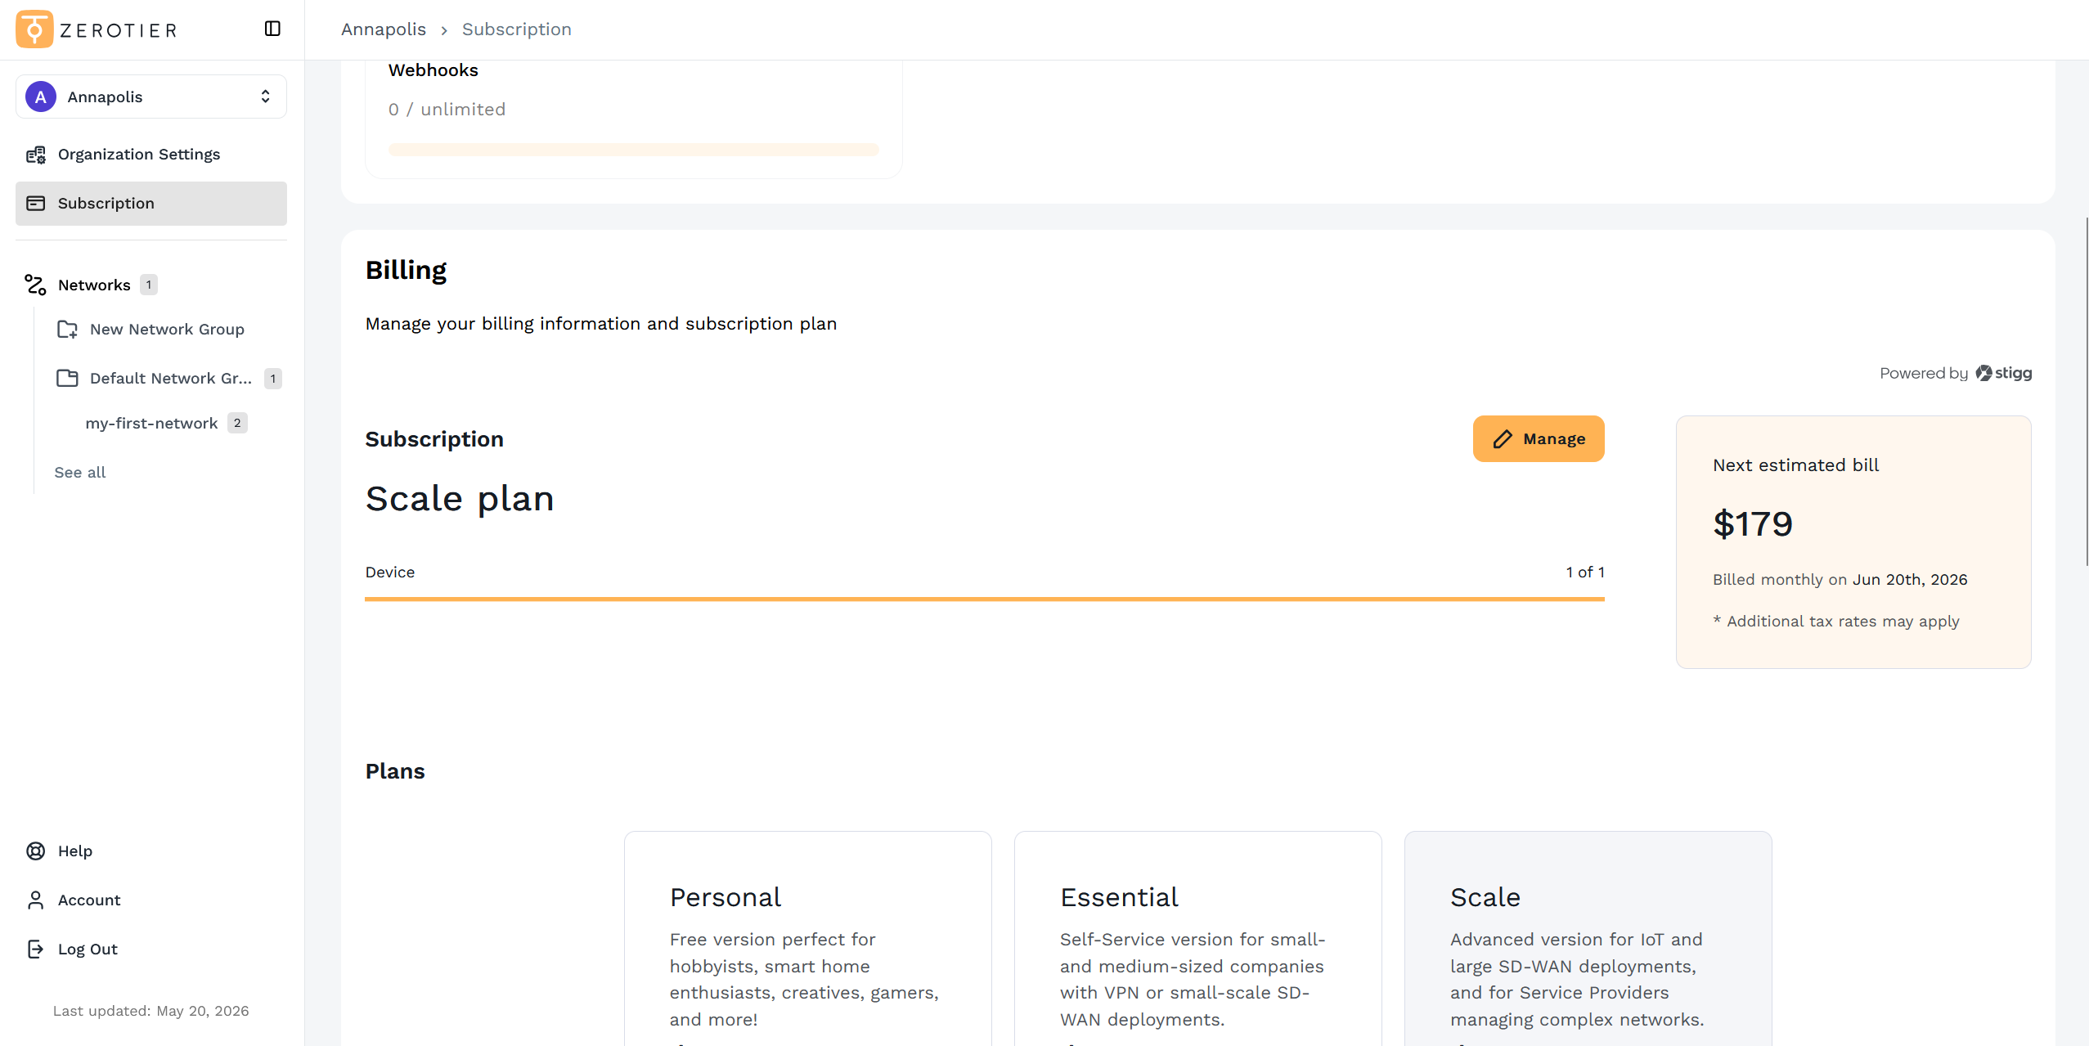Click the Annapolis avatar circle
The width and height of the screenshot is (2089, 1046).
coord(41,97)
